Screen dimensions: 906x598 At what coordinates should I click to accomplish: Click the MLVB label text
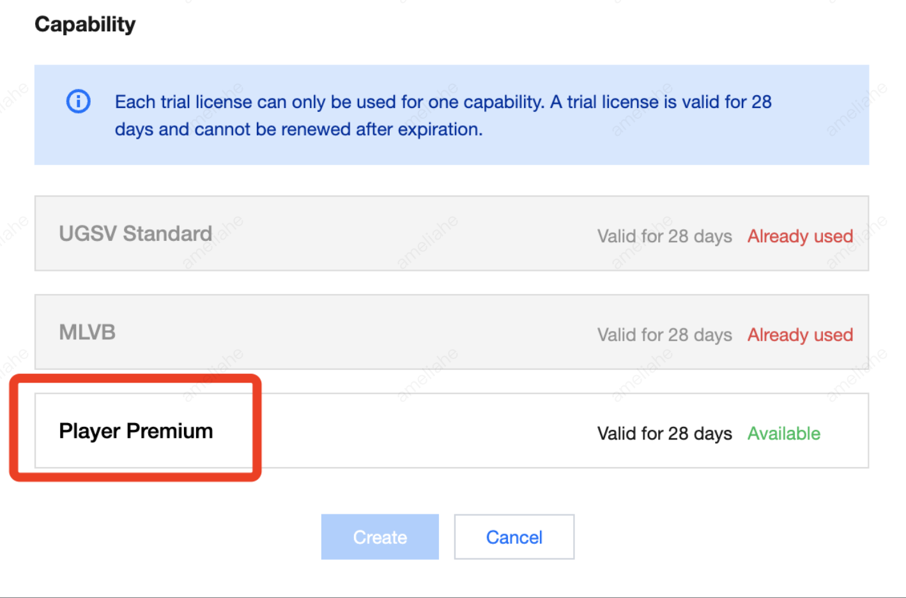(x=87, y=332)
